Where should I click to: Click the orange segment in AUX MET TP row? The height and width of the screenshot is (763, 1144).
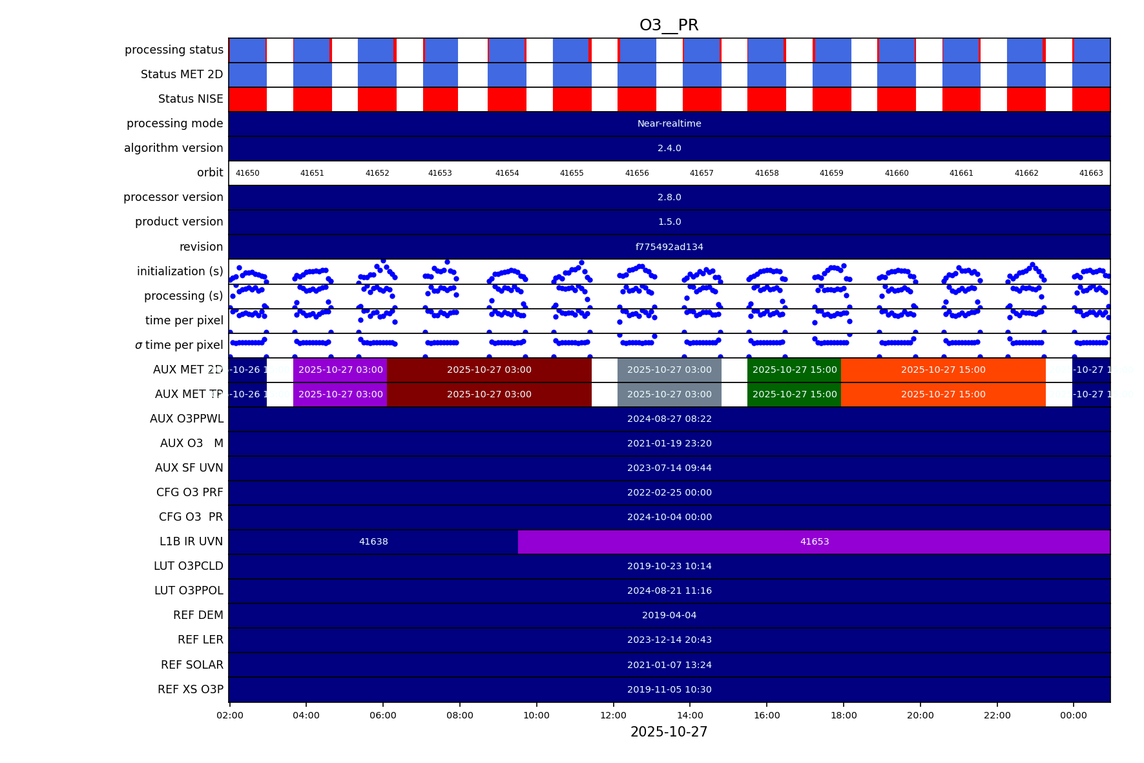point(942,395)
